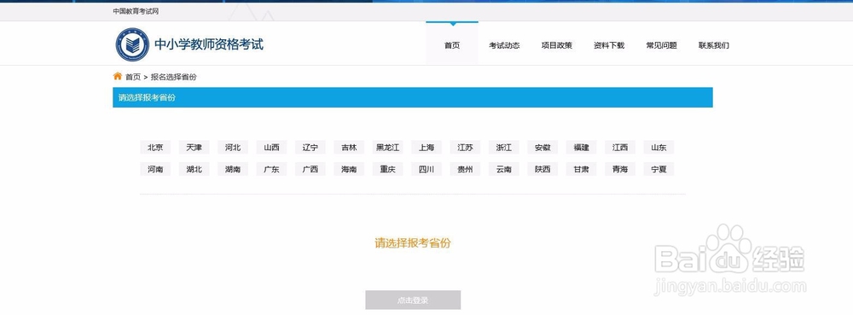Select province 山东

(659, 148)
